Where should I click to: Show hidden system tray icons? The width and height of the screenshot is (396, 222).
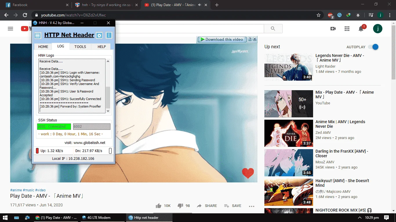tap(360, 218)
